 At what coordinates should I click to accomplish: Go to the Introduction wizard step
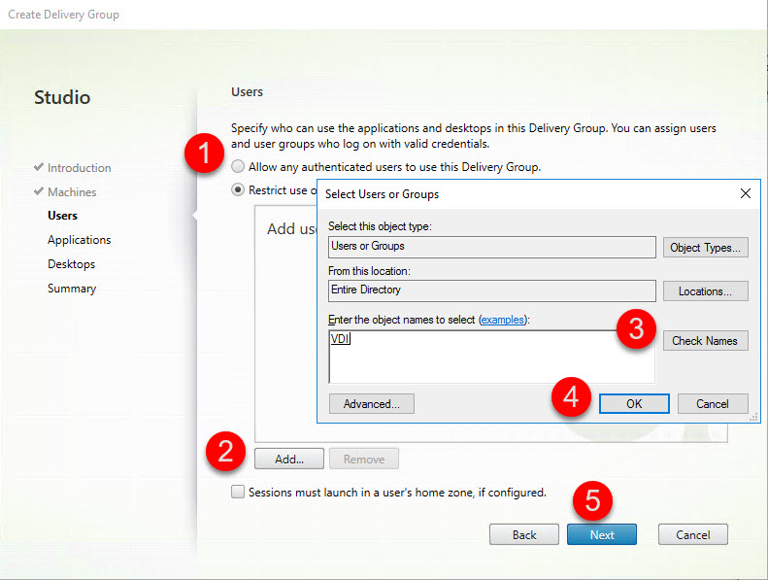[x=79, y=168]
